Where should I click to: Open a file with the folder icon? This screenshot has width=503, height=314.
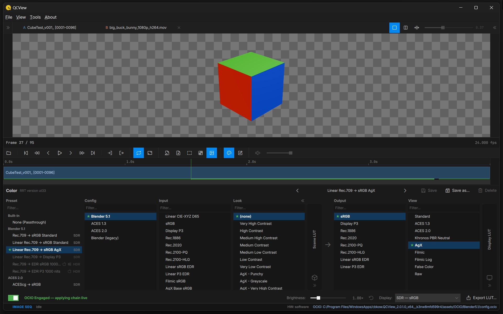tap(9, 153)
